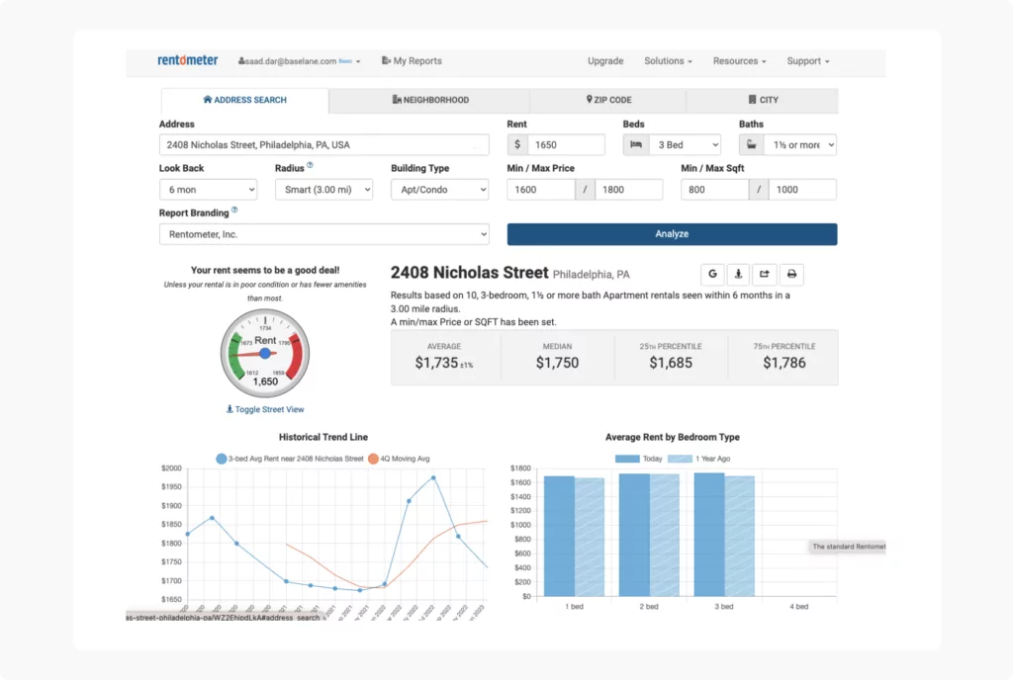Click the 1 bed Today bar
1013x680 pixels.
[x=559, y=536]
